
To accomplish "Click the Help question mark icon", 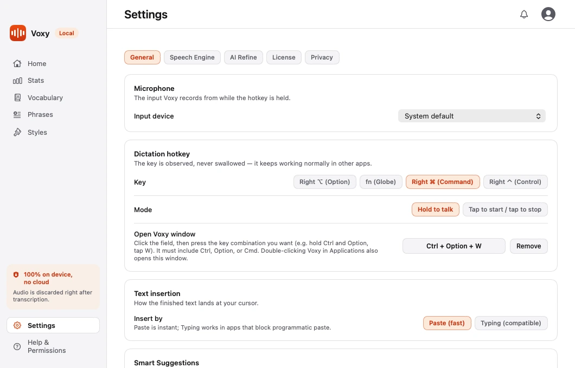I will pyautogui.click(x=17, y=346).
